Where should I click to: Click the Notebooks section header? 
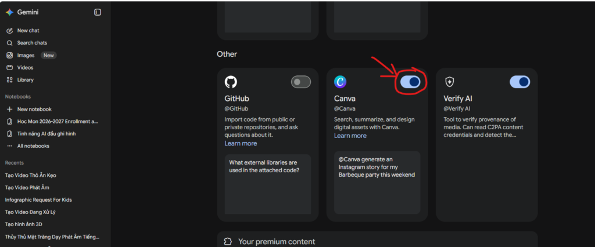[18, 97]
